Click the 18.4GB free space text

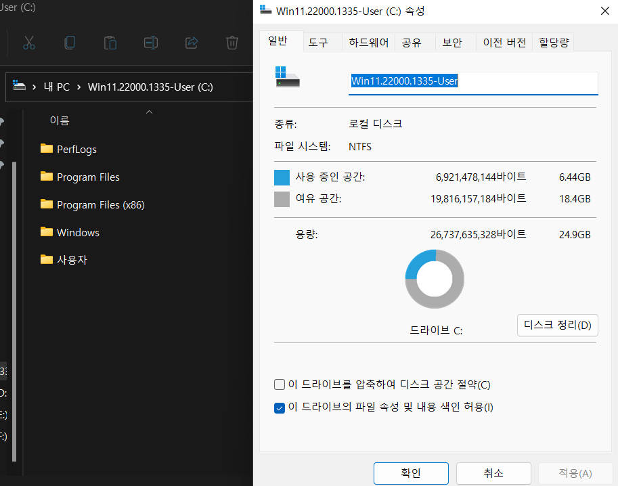[575, 198]
